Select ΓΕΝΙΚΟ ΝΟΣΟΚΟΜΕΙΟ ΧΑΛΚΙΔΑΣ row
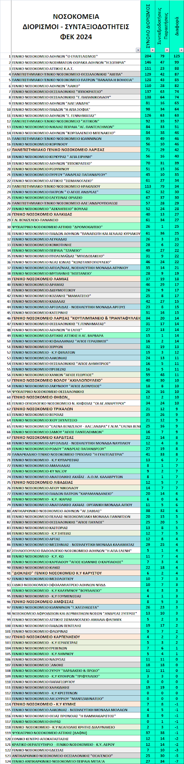 point(92,215)
